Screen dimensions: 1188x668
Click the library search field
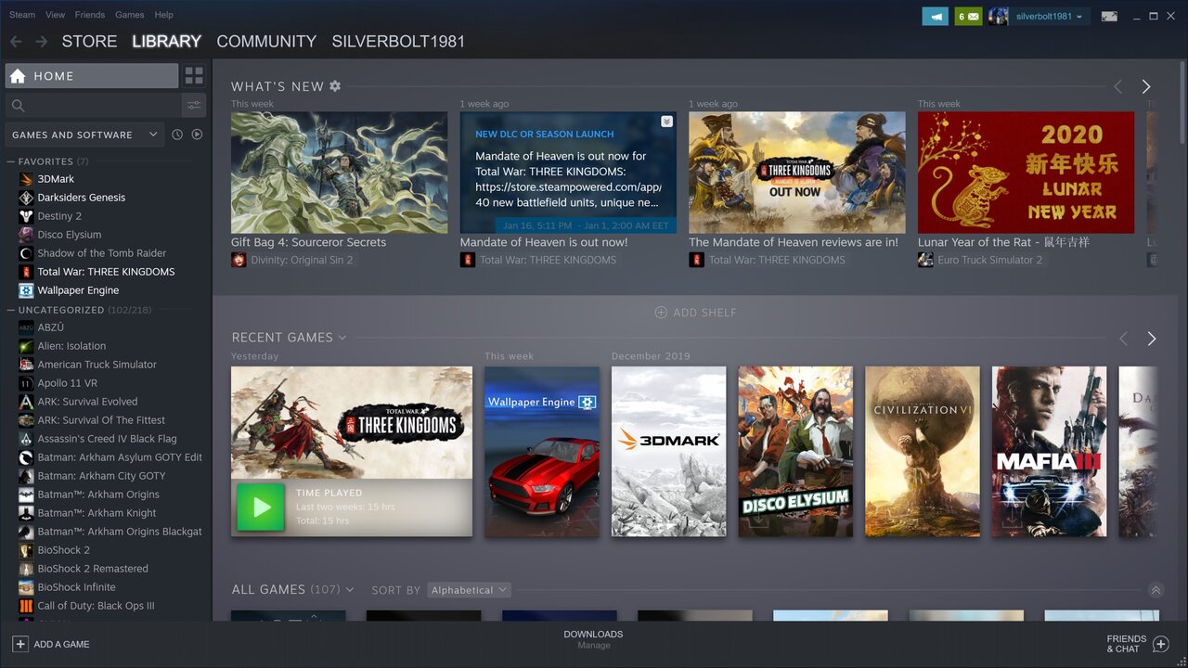click(93, 106)
